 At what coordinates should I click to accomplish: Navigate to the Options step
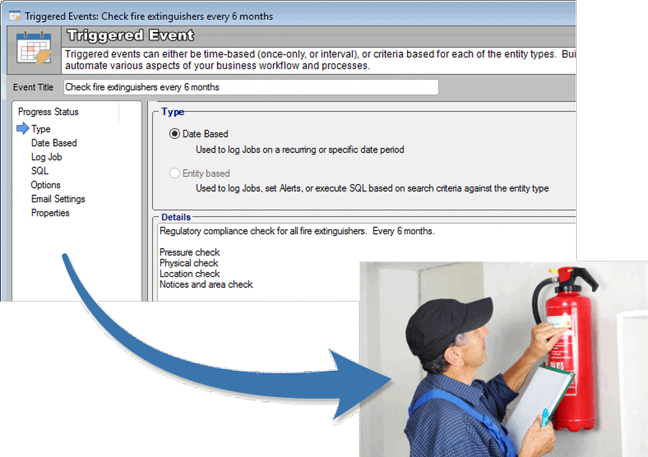click(46, 185)
